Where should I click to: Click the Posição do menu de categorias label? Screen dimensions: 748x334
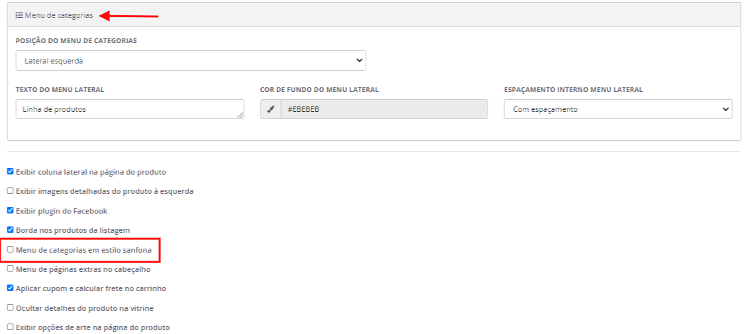[76, 41]
